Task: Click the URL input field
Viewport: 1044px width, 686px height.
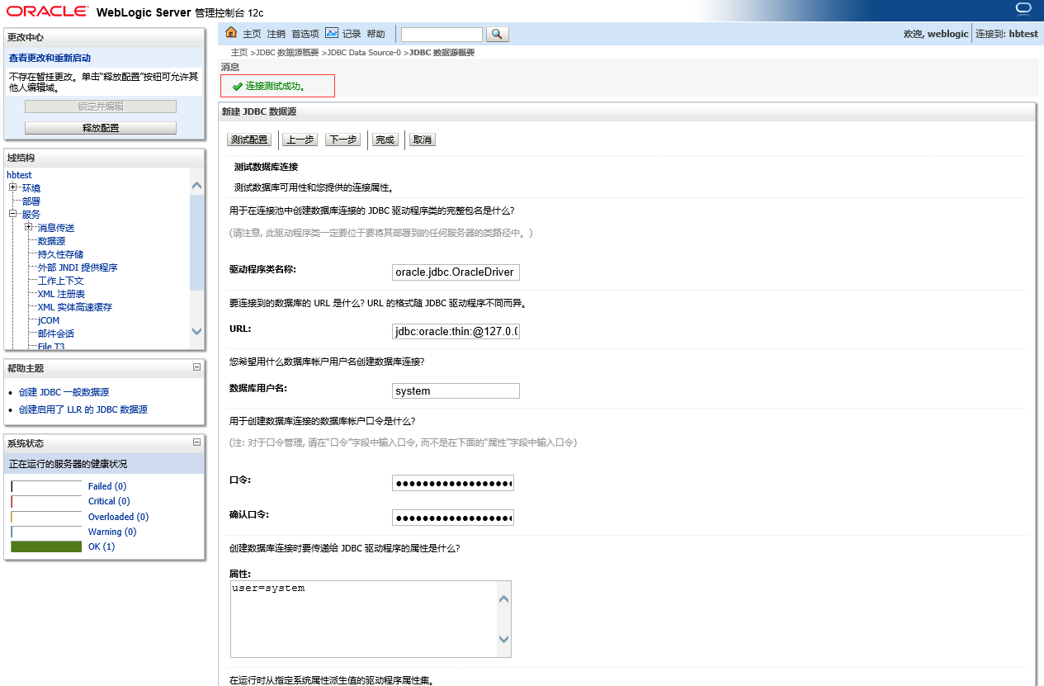Action: click(x=456, y=331)
